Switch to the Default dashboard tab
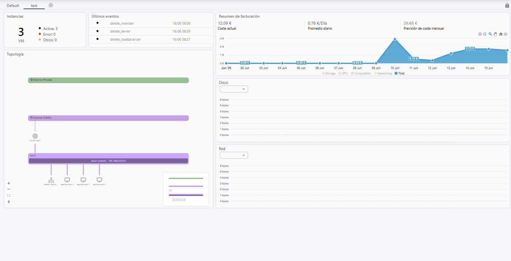The width and height of the screenshot is (511, 261). [x=13, y=6]
